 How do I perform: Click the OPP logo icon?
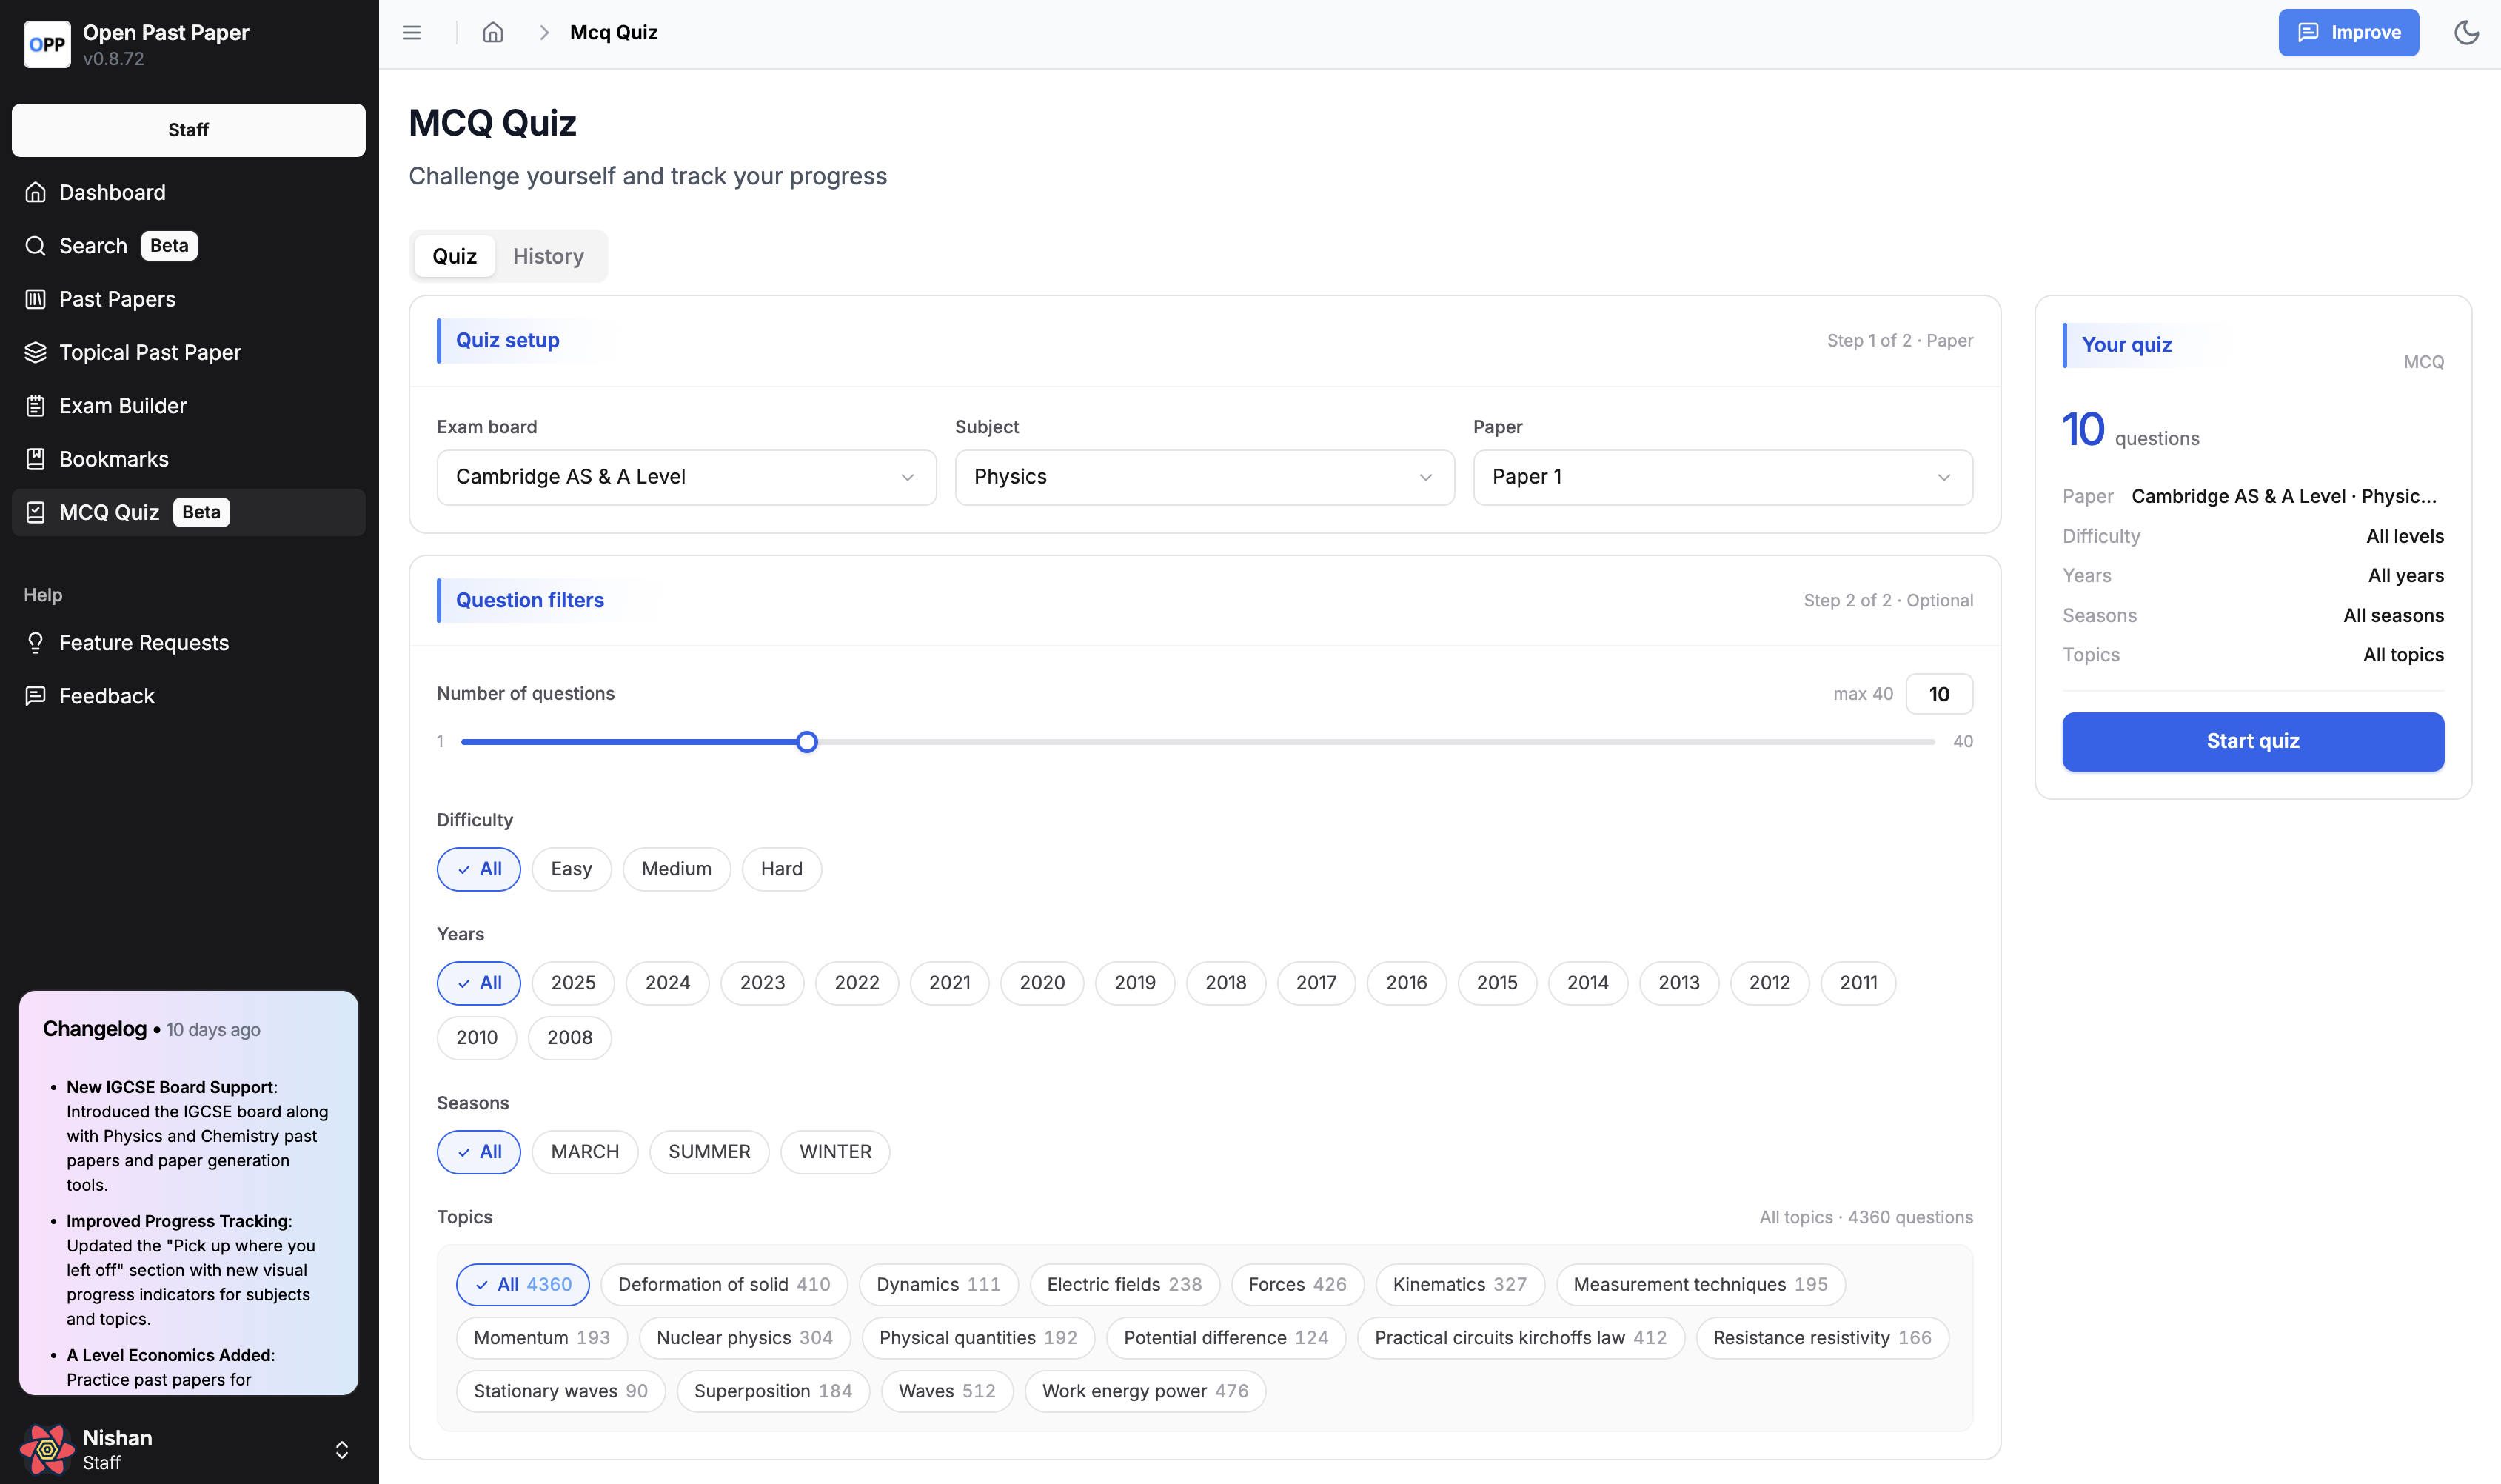click(47, 44)
